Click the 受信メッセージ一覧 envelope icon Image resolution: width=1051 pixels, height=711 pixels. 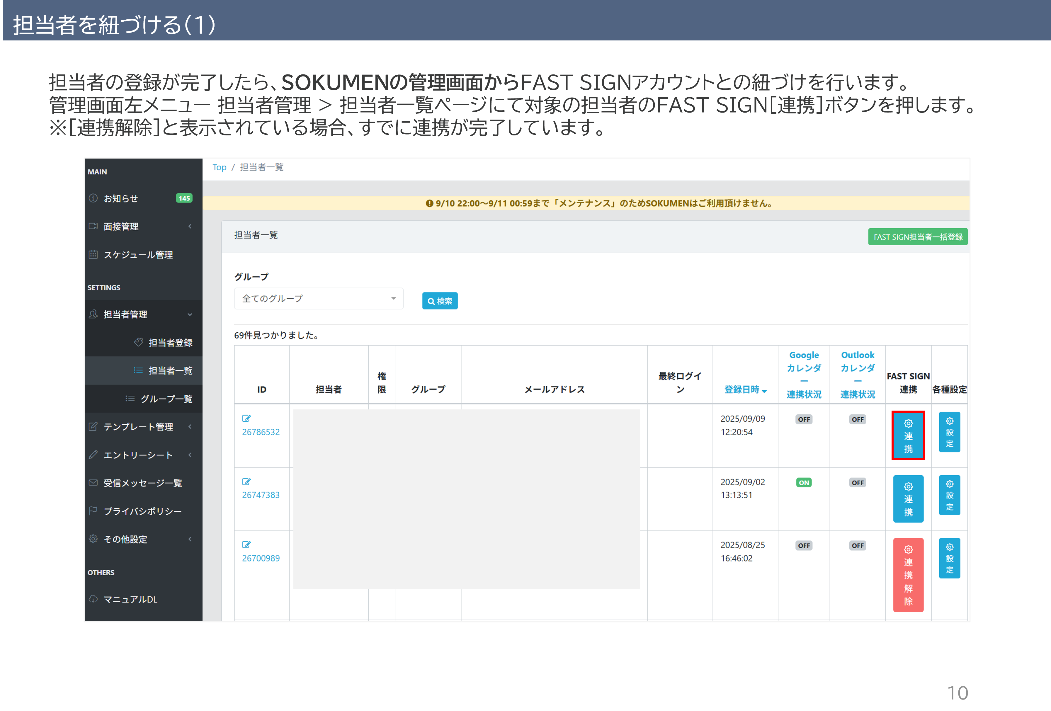click(x=93, y=483)
